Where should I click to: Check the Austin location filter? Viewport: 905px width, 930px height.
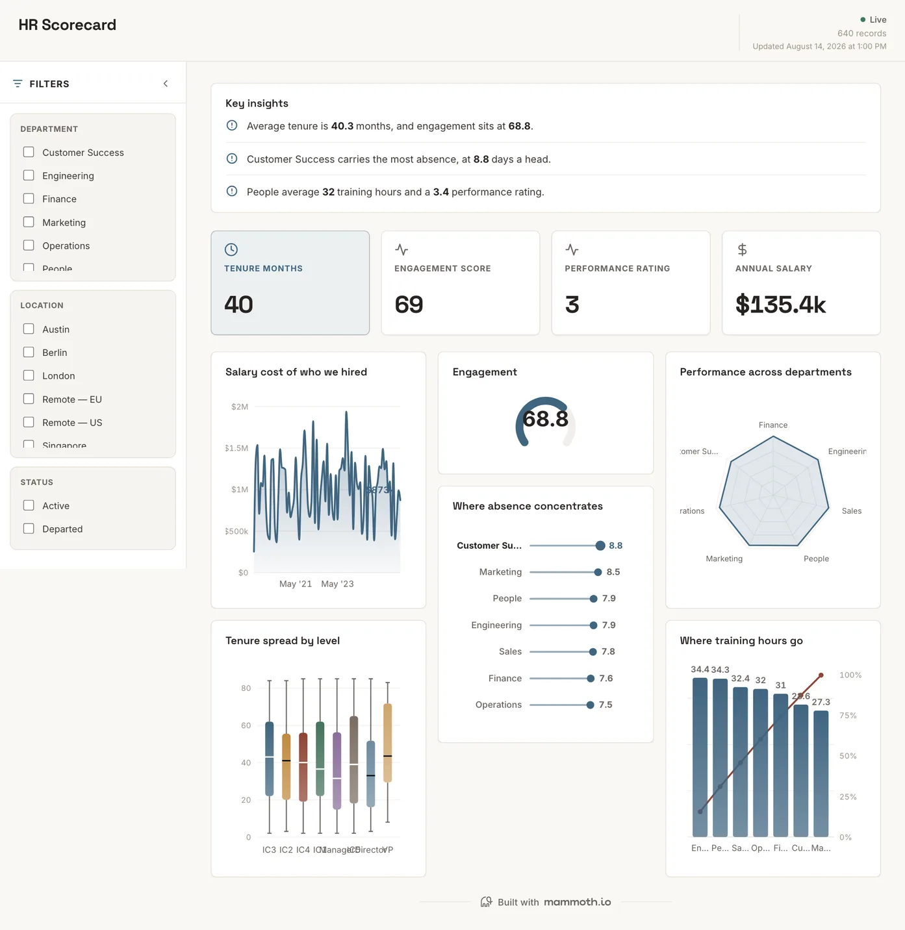tap(29, 329)
